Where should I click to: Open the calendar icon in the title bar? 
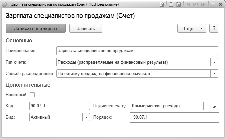tap(178, 5)
